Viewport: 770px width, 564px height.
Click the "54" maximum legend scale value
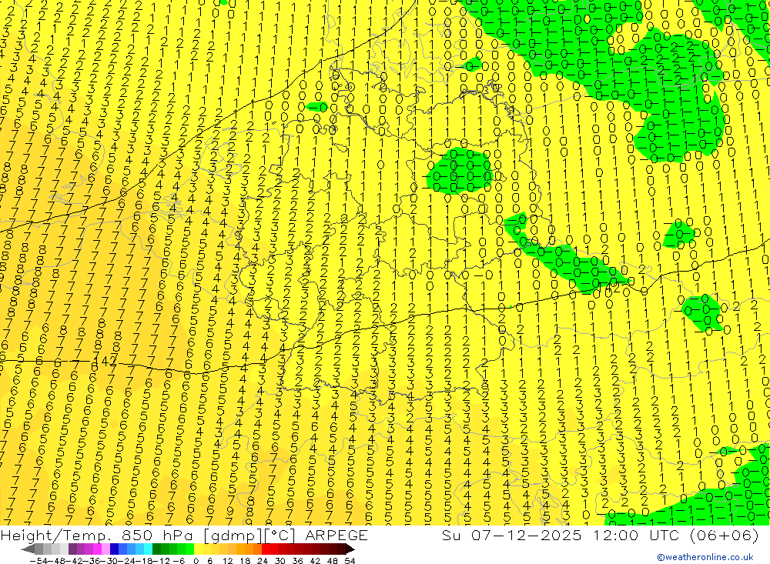pos(350,561)
